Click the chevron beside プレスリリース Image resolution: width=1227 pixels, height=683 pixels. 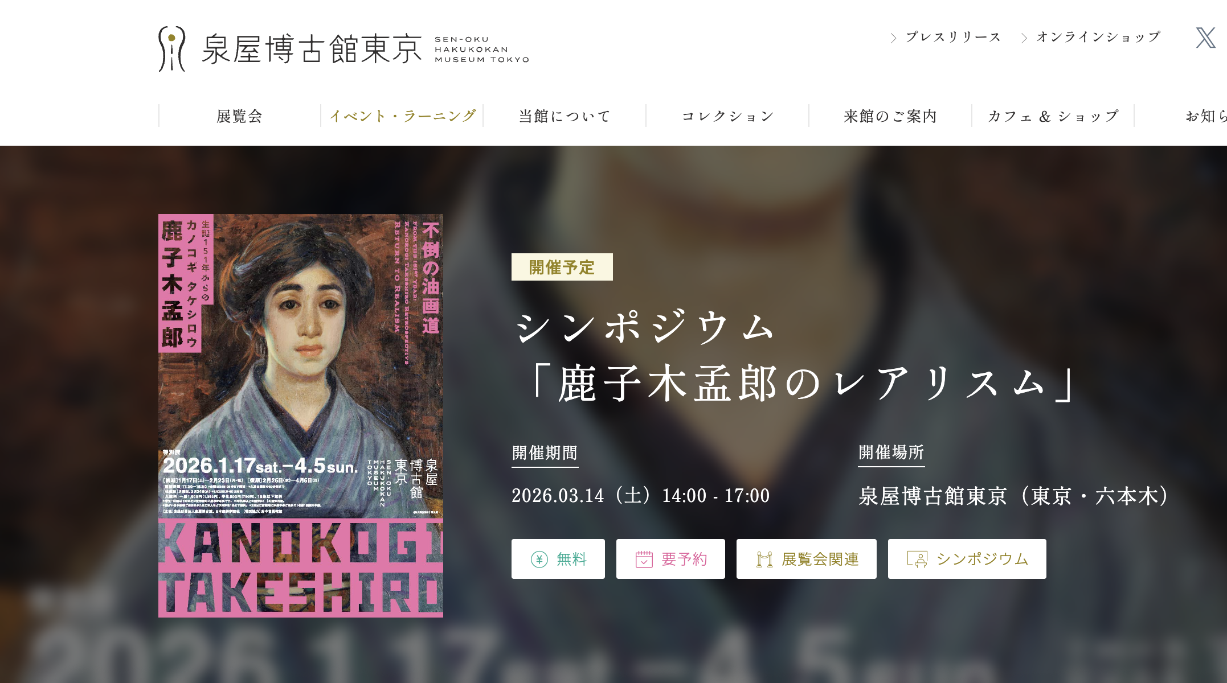point(893,38)
